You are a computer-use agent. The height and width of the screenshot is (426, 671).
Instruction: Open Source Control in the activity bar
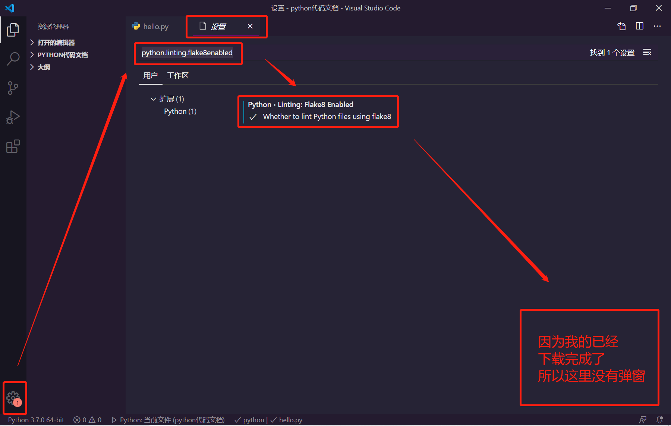[13, 88]
